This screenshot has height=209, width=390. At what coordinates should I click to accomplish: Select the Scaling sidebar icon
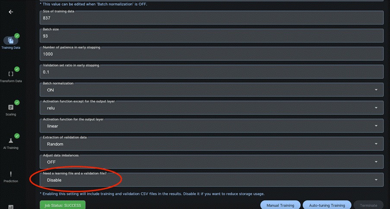[11, 107]
